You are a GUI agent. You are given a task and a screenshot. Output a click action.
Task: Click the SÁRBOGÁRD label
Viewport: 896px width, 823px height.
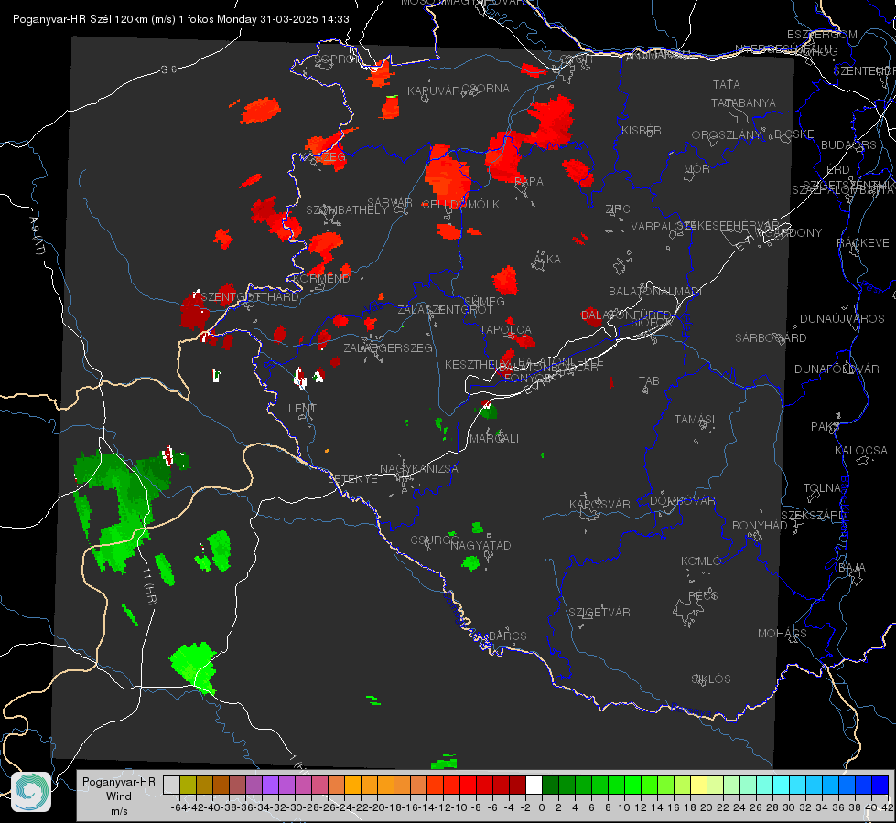tap(771, 338)
